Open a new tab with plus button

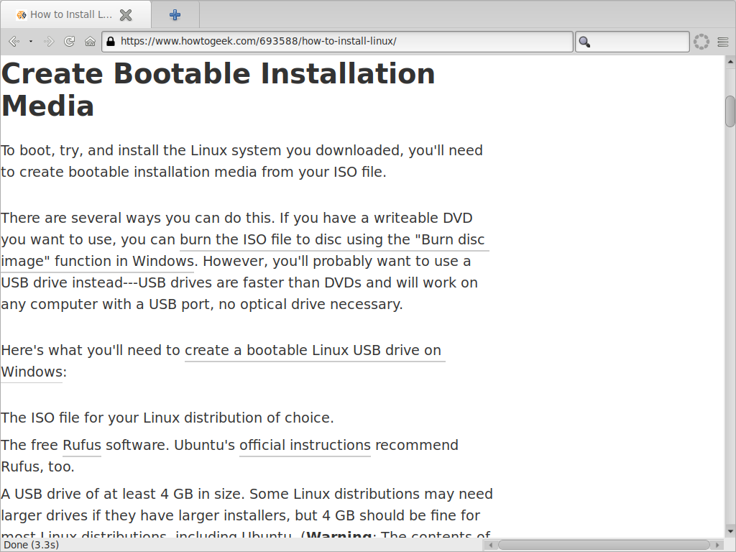[175, 14]
